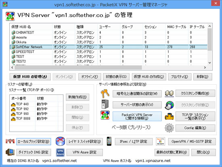Click the TEST hub row icon
This screenshot has height=167, width=222.
tap(13, 56)
